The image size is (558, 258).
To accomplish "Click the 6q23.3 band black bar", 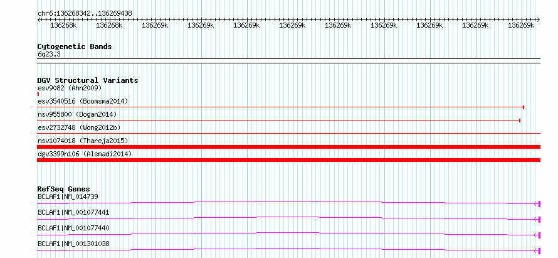I will tap(288, 61).
